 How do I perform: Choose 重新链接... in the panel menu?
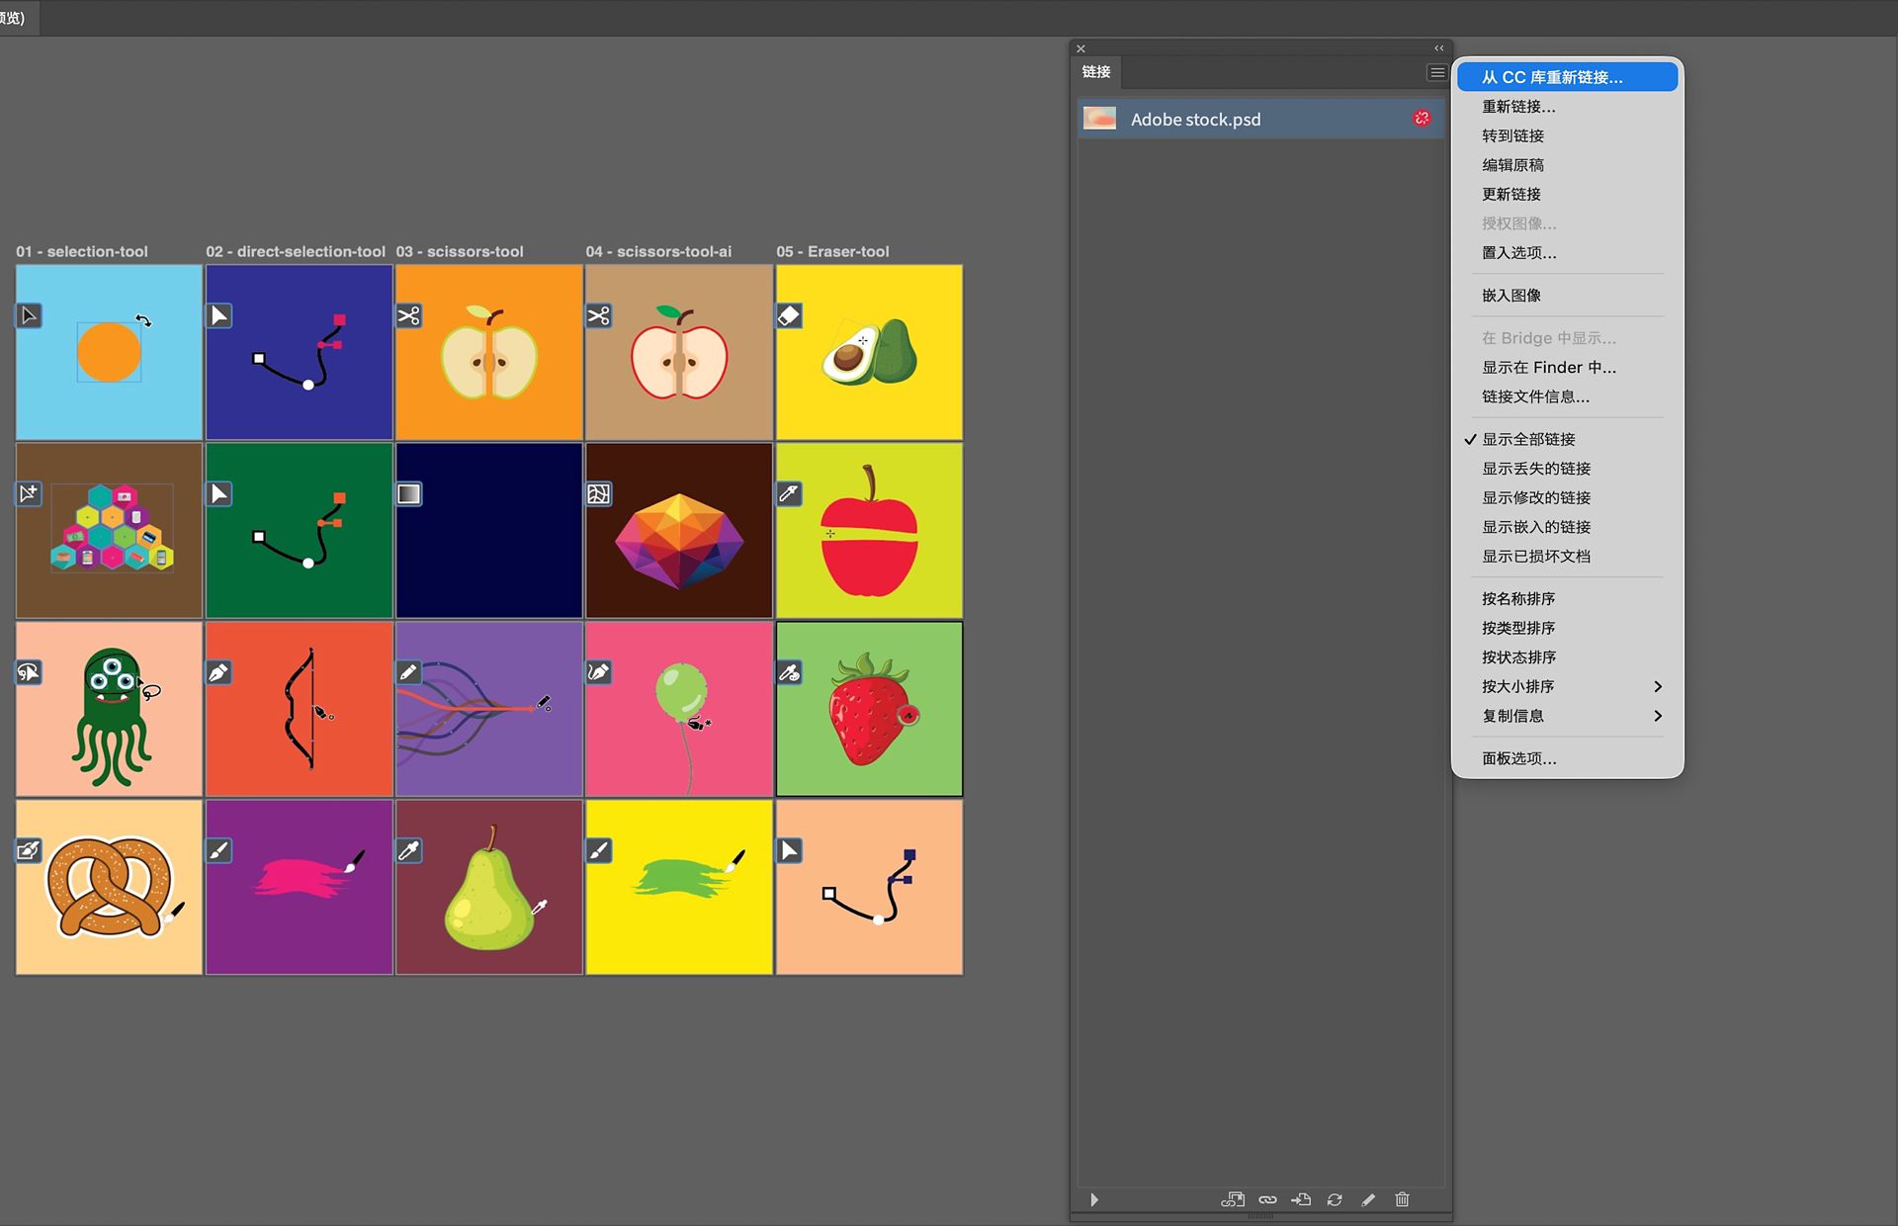click(1567, 107)
